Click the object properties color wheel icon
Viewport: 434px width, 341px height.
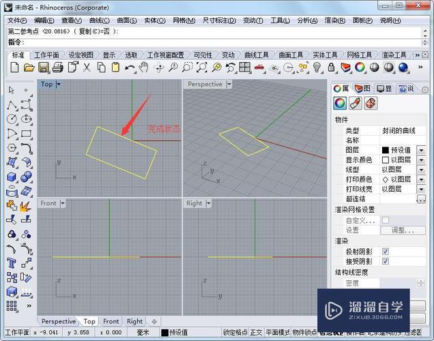[x=340, y=104]
